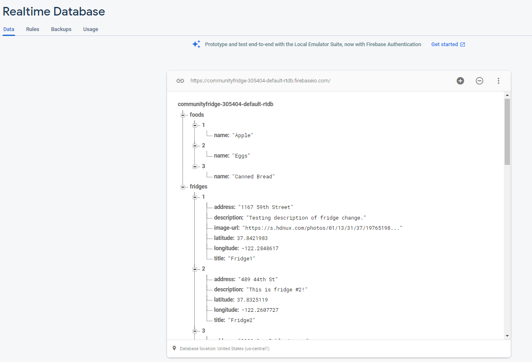Click the vertical scrollbar thumb
The width and height of the screenshot is (532, 362).
[x=507, y=131]
